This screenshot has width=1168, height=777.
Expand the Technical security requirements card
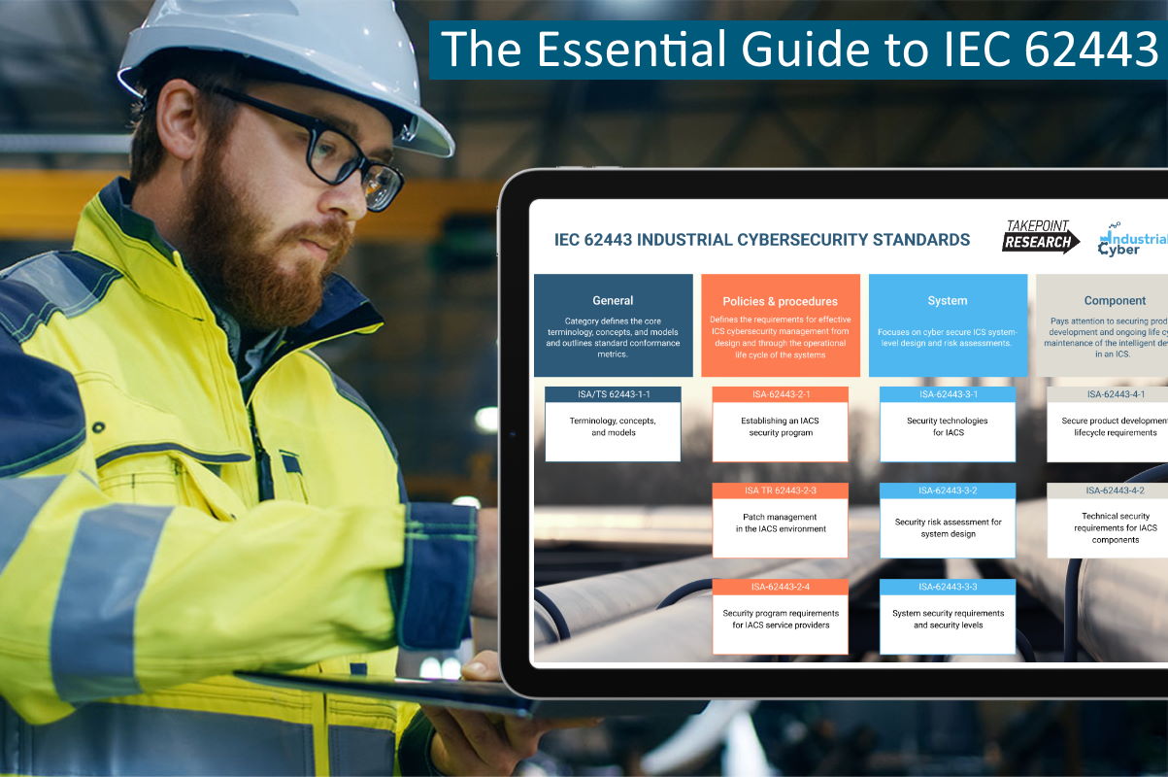[x=1116, y=527]
